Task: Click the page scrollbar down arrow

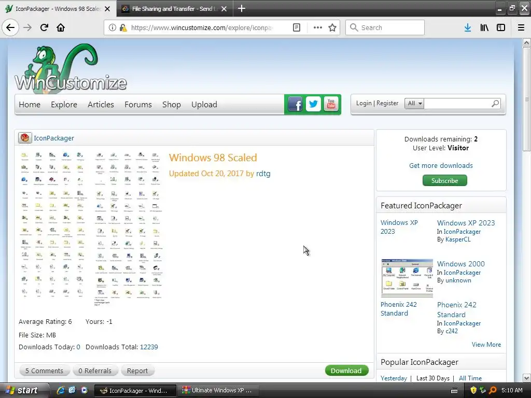Action: coord(526,378)
